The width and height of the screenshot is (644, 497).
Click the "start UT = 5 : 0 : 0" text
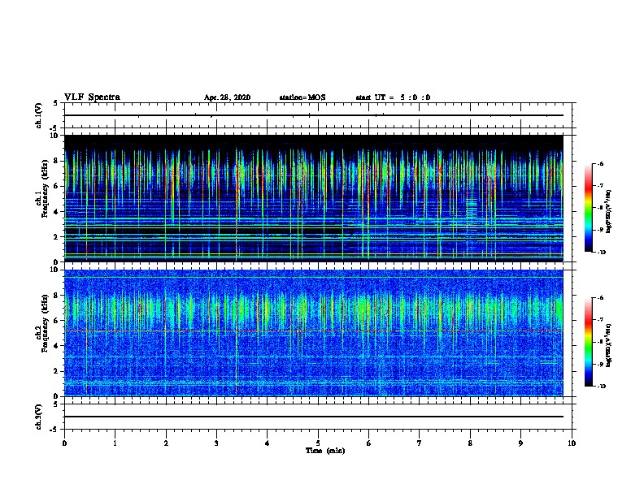(x=393, y=97)
